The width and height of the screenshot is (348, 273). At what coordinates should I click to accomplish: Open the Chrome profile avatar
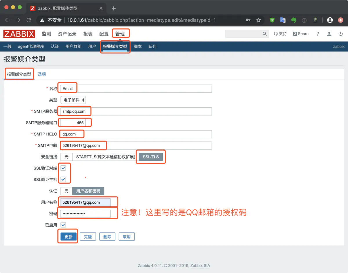point(330,20)
